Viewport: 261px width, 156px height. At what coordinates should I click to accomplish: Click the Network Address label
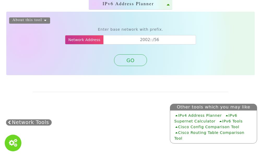coord(84,40)
